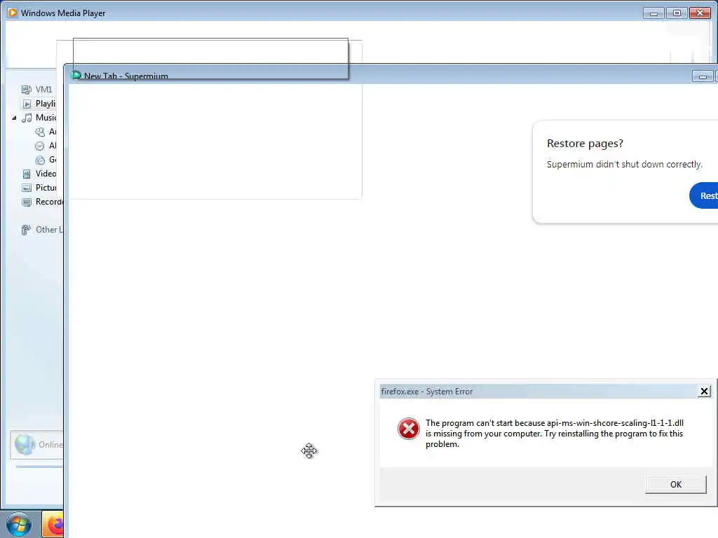Open Genre view icon under Music

click(40, 160)
